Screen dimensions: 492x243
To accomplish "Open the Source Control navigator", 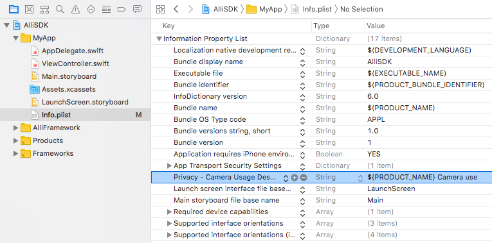I will [x=29, y=9].
